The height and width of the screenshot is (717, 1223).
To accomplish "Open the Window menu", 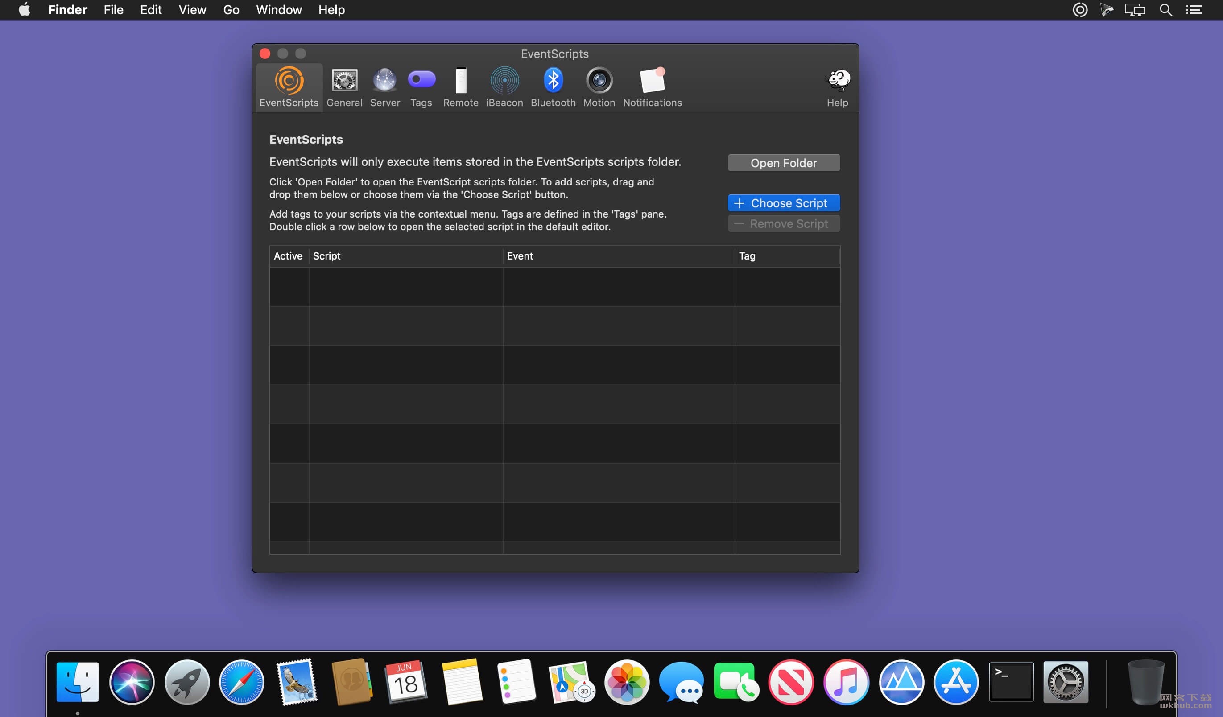I will (279, 10).
